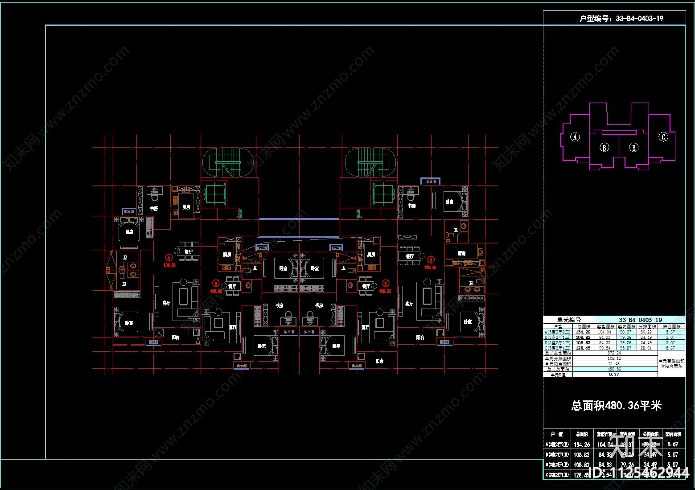Click 30.22 cell in white table
Screen dimensions: 695x490
647,331
